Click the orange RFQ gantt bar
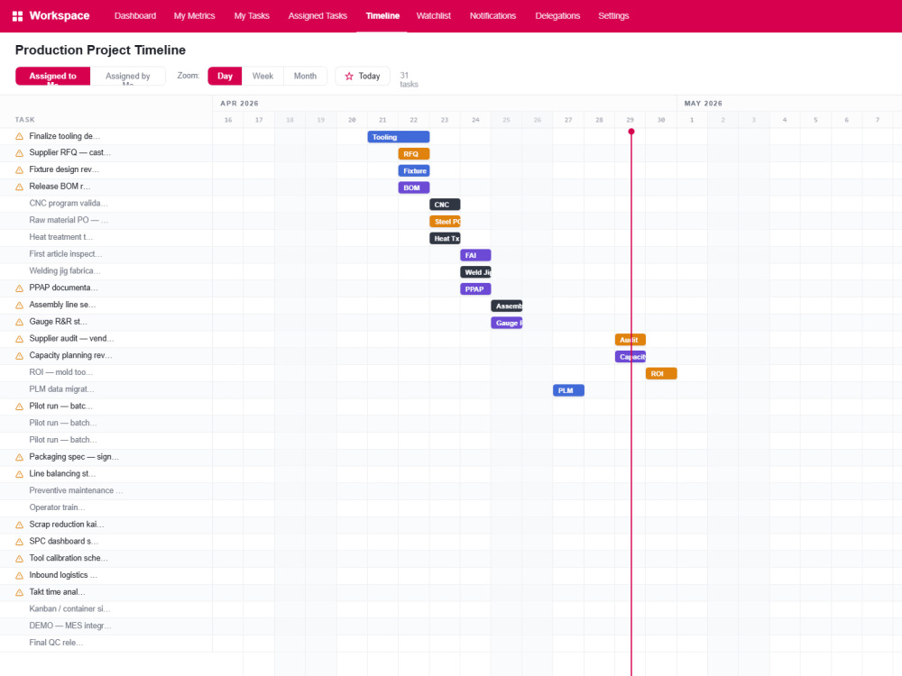The height and width of the screenshot is (676, 902). click(x=414, y=154)
